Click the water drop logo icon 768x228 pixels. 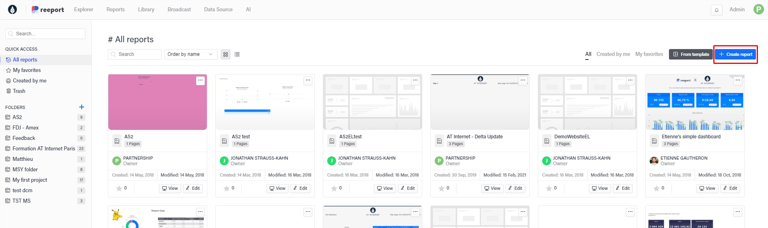tap(12, 10)
